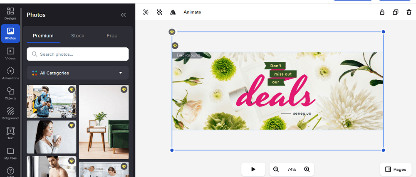Select the pink 'deals' text on canvas
Screen dimensions: 416x177
tap(275, 91)
